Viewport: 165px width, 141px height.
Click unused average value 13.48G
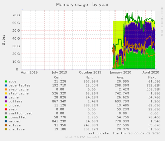123,105
